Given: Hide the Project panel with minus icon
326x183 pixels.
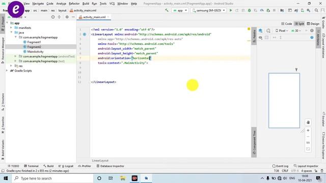Looking at the screenshot, I should coord(73,17).
